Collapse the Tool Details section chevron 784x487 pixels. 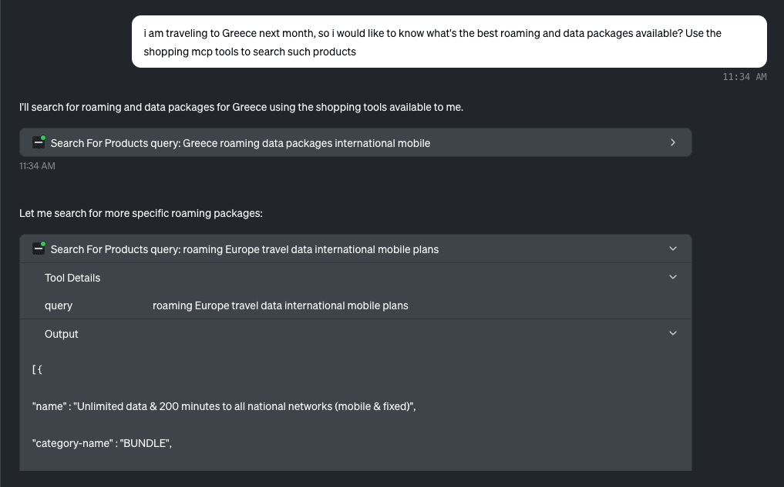(x=672, y=277)
